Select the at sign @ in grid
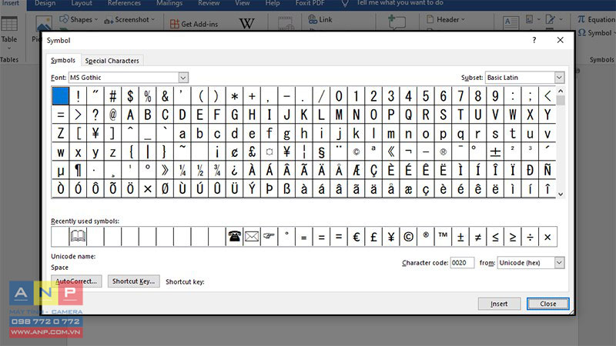This screenshot has width=616, height=346. point(112,115)
